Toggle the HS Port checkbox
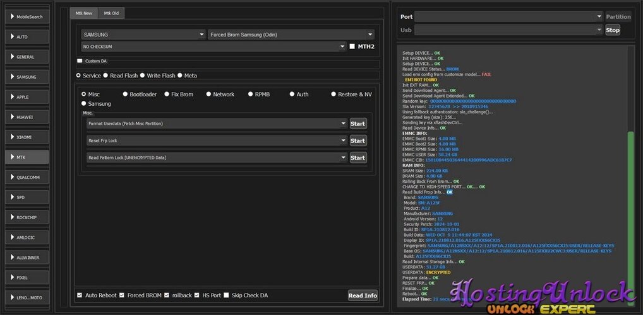The width and height of the screenshot is (643, 315). [x=197, y=295]
